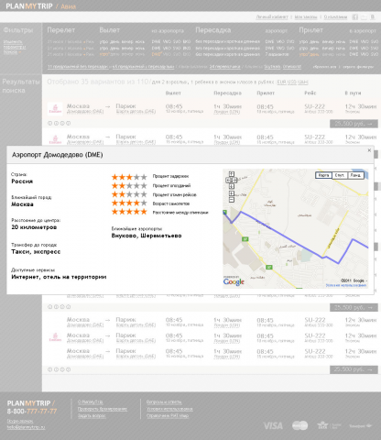Filter by SkyTeam alliance

272,67
